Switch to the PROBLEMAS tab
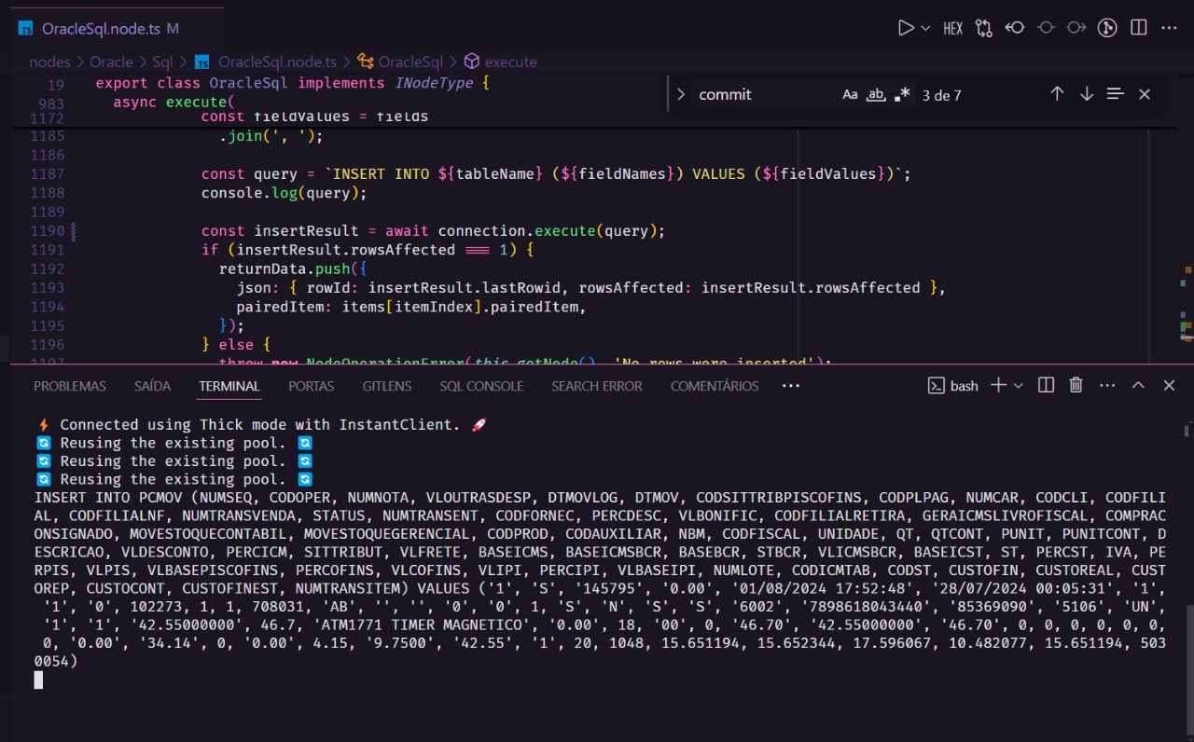The image size is (1194, 742). 70,386
